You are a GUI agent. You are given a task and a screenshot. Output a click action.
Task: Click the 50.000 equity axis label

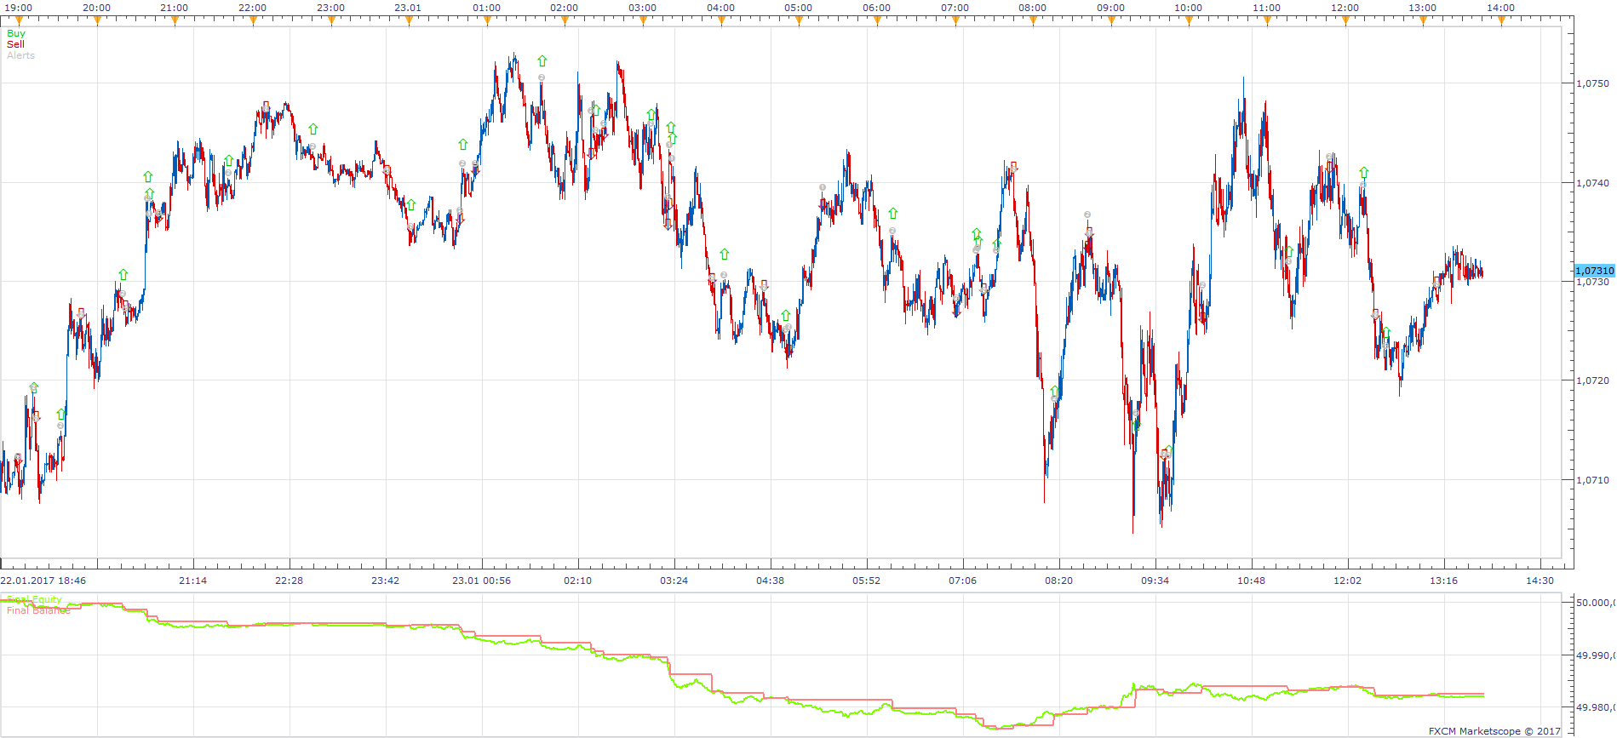1595,603
